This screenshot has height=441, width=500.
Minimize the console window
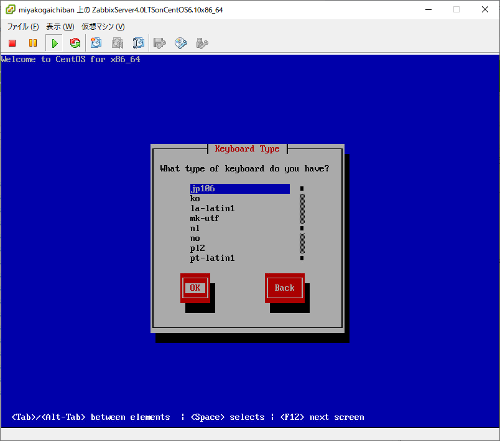[x=428, y=9]
